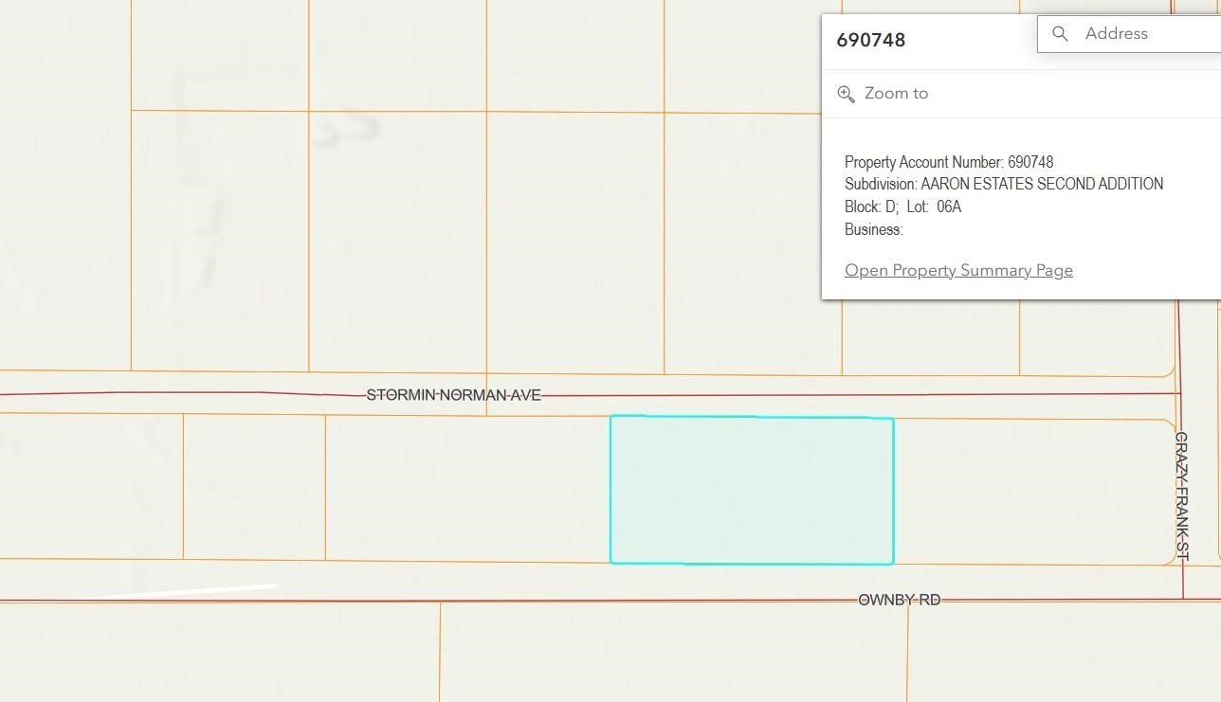
Task: Click the Property Account Number line in popup
Action: tap(948, 162)
